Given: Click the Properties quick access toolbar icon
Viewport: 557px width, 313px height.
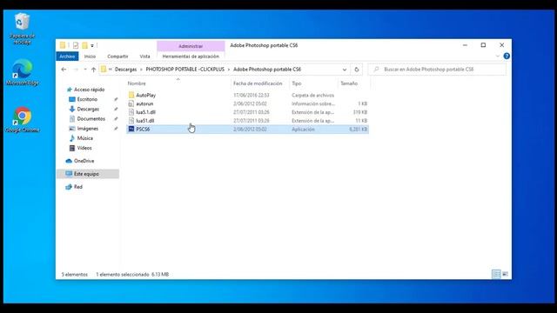Looking at the screenshot, I should (x=76, y=45).
